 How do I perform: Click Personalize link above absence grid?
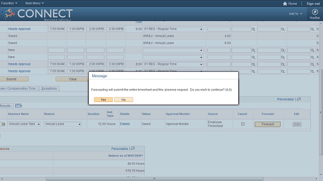coord(285,100)
